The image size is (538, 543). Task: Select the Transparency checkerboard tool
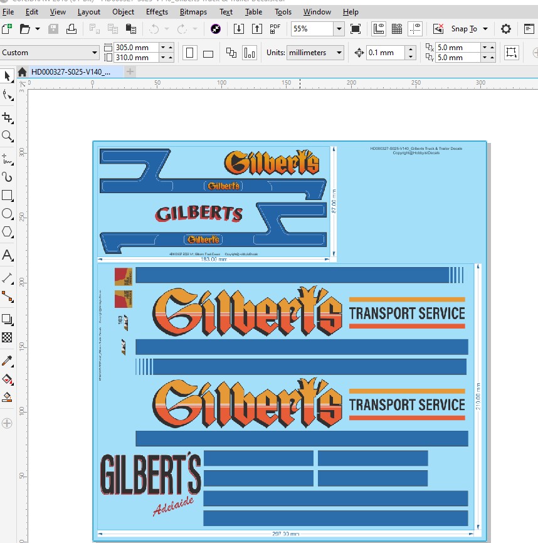8,337
